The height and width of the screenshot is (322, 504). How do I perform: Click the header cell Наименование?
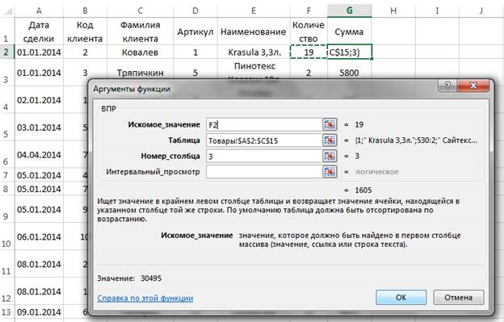(254, 31)
